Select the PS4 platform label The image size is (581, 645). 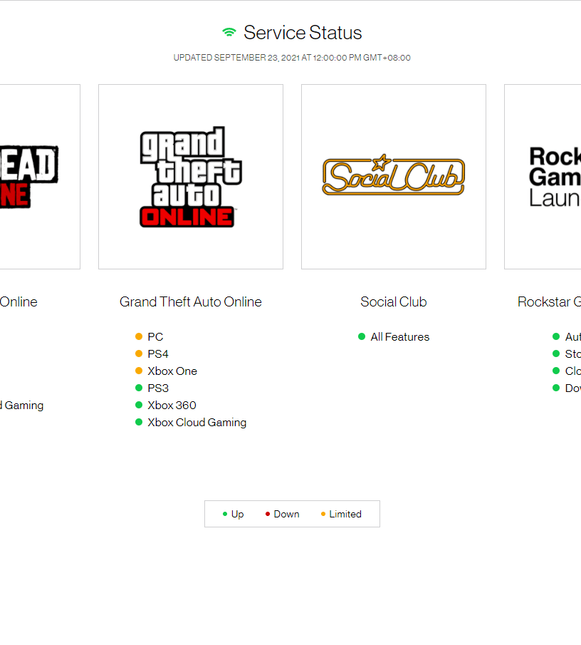coord(158,354)
